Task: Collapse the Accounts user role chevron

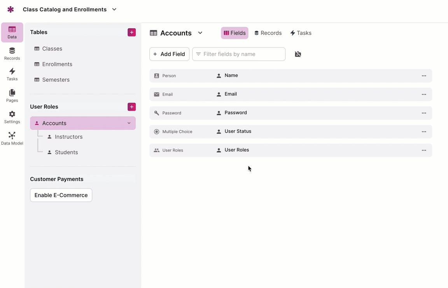Action: coord(129,123)
